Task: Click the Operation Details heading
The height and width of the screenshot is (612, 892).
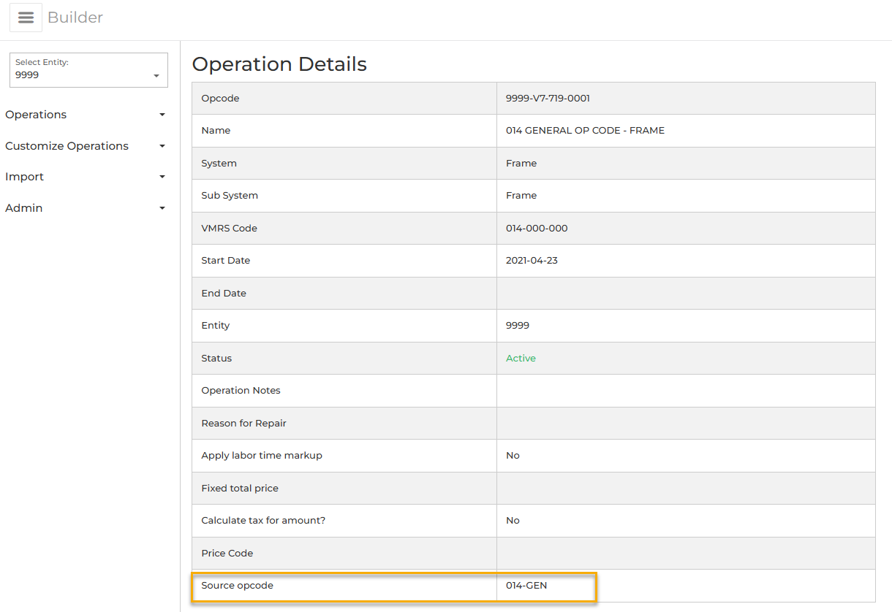Action: coord(279,64)
